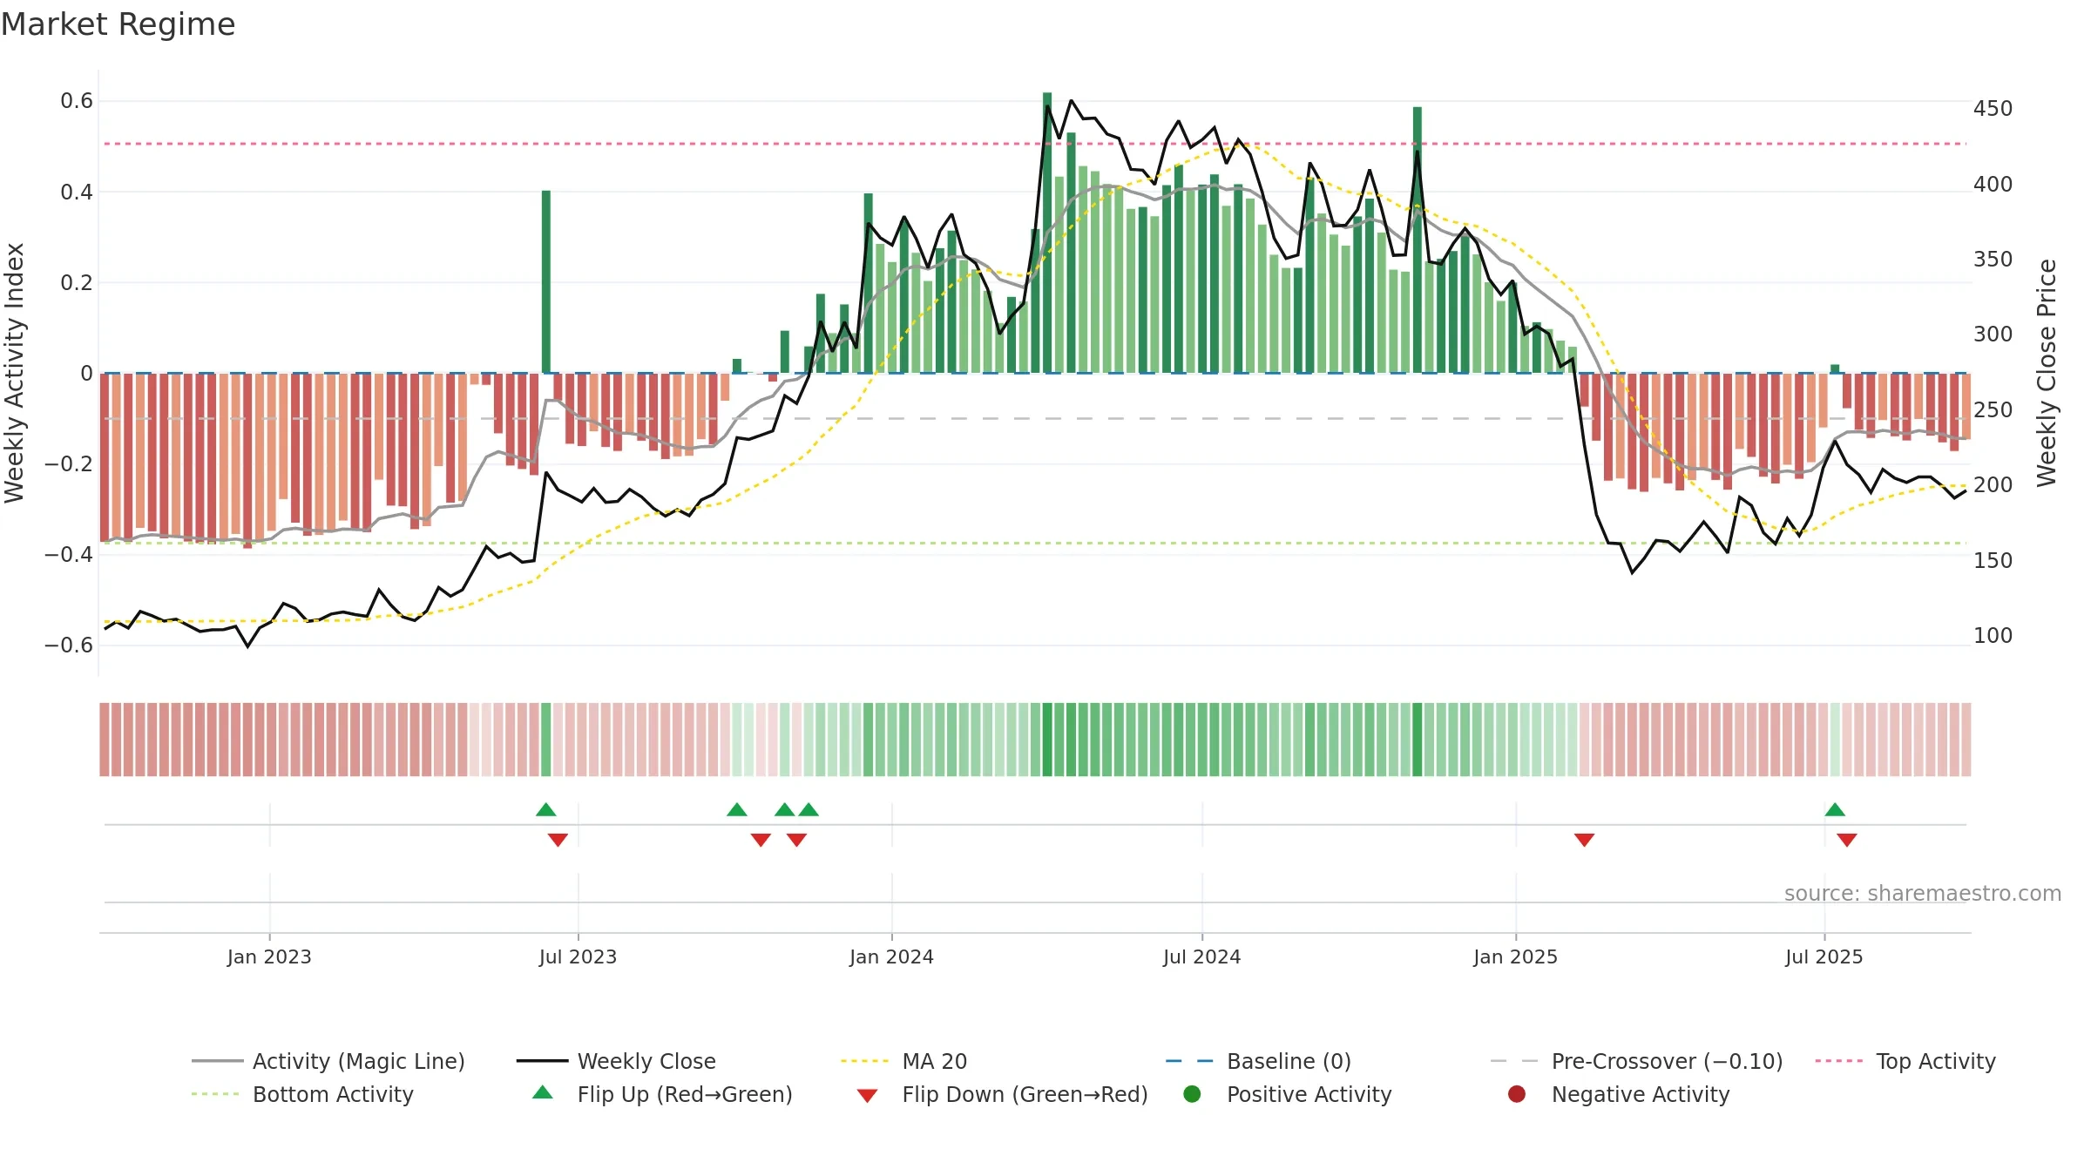Screen dimensions: 2091x1176
Task: Click the Market Regime chart title
Action: [118, 24]
